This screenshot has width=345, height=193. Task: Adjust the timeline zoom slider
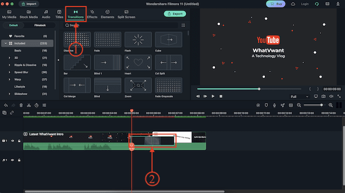point(315,105)
